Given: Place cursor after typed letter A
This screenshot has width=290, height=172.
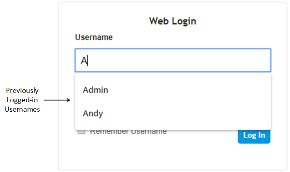Looking at the screenshot, I should pyautogui.click(x=89, y=61).
